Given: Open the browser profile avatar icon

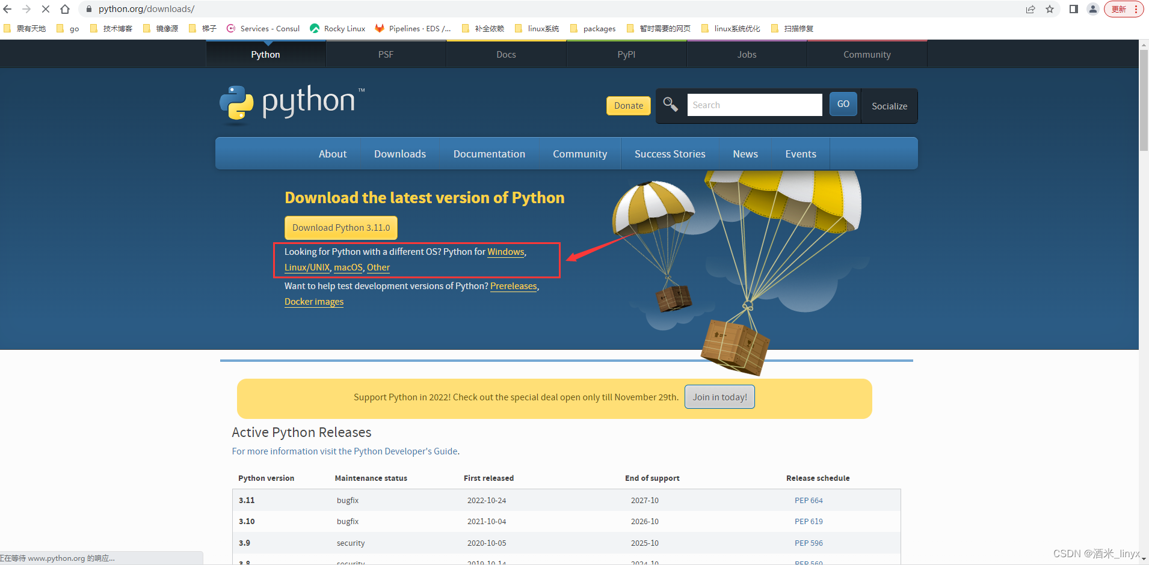Looking at the screenshot, I should (x=1093, y=9).
